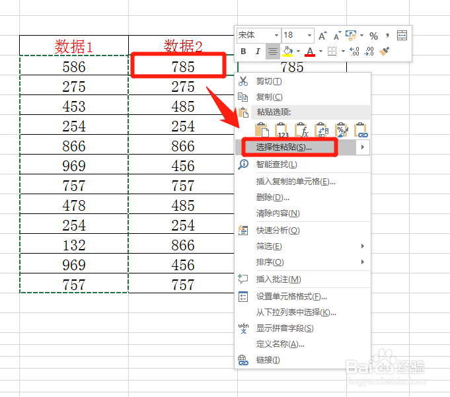The image size is (450, 397).
Task: Open the font name 宋体 dropdown
Action: tap(276, 36)
